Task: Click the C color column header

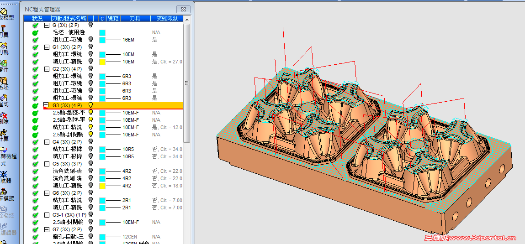Action: tap(102, 18)
